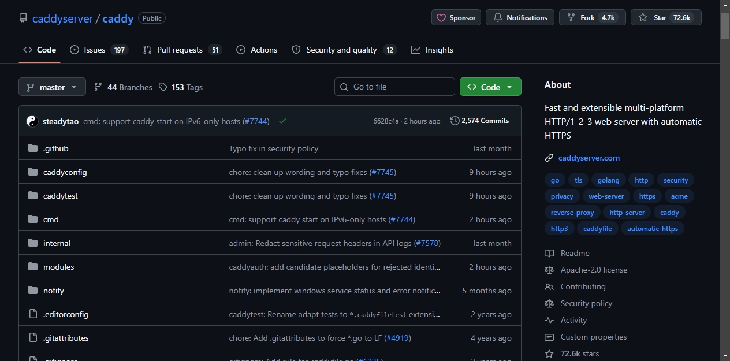Select the 'tls' topic tag
This screenshot has width=730, height=361.
point(578,180)
